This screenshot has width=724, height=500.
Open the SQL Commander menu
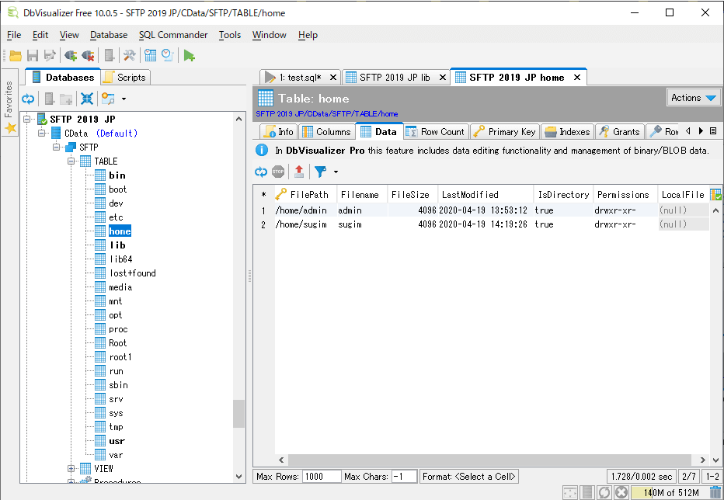[x=173, y=35]
